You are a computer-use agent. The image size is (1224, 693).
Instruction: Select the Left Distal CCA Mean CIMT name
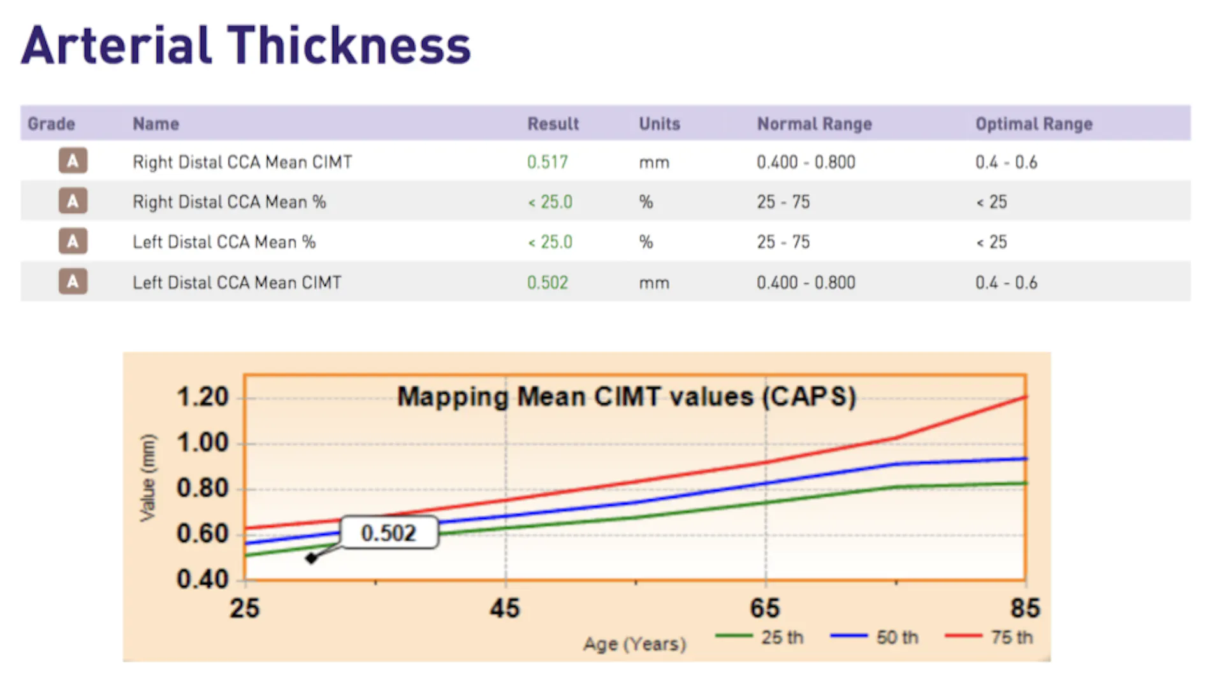(237, 282)
